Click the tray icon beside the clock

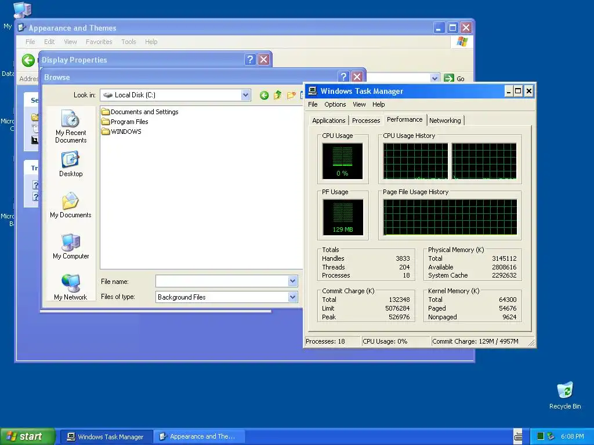tap(551, 436)
